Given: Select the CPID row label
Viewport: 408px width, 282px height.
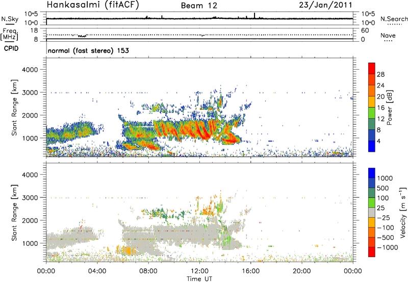Looking at the screenshot, I should pos(11,48).
